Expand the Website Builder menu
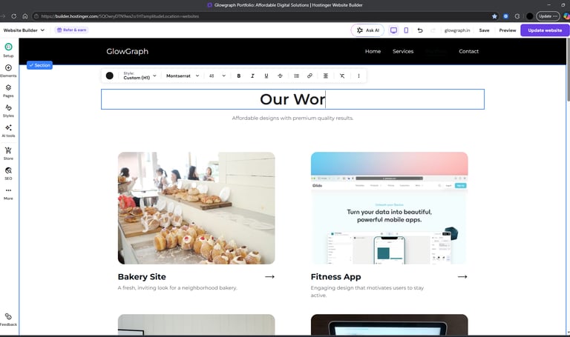The width and height of the screenshot is (570, 337). [24, 30]
